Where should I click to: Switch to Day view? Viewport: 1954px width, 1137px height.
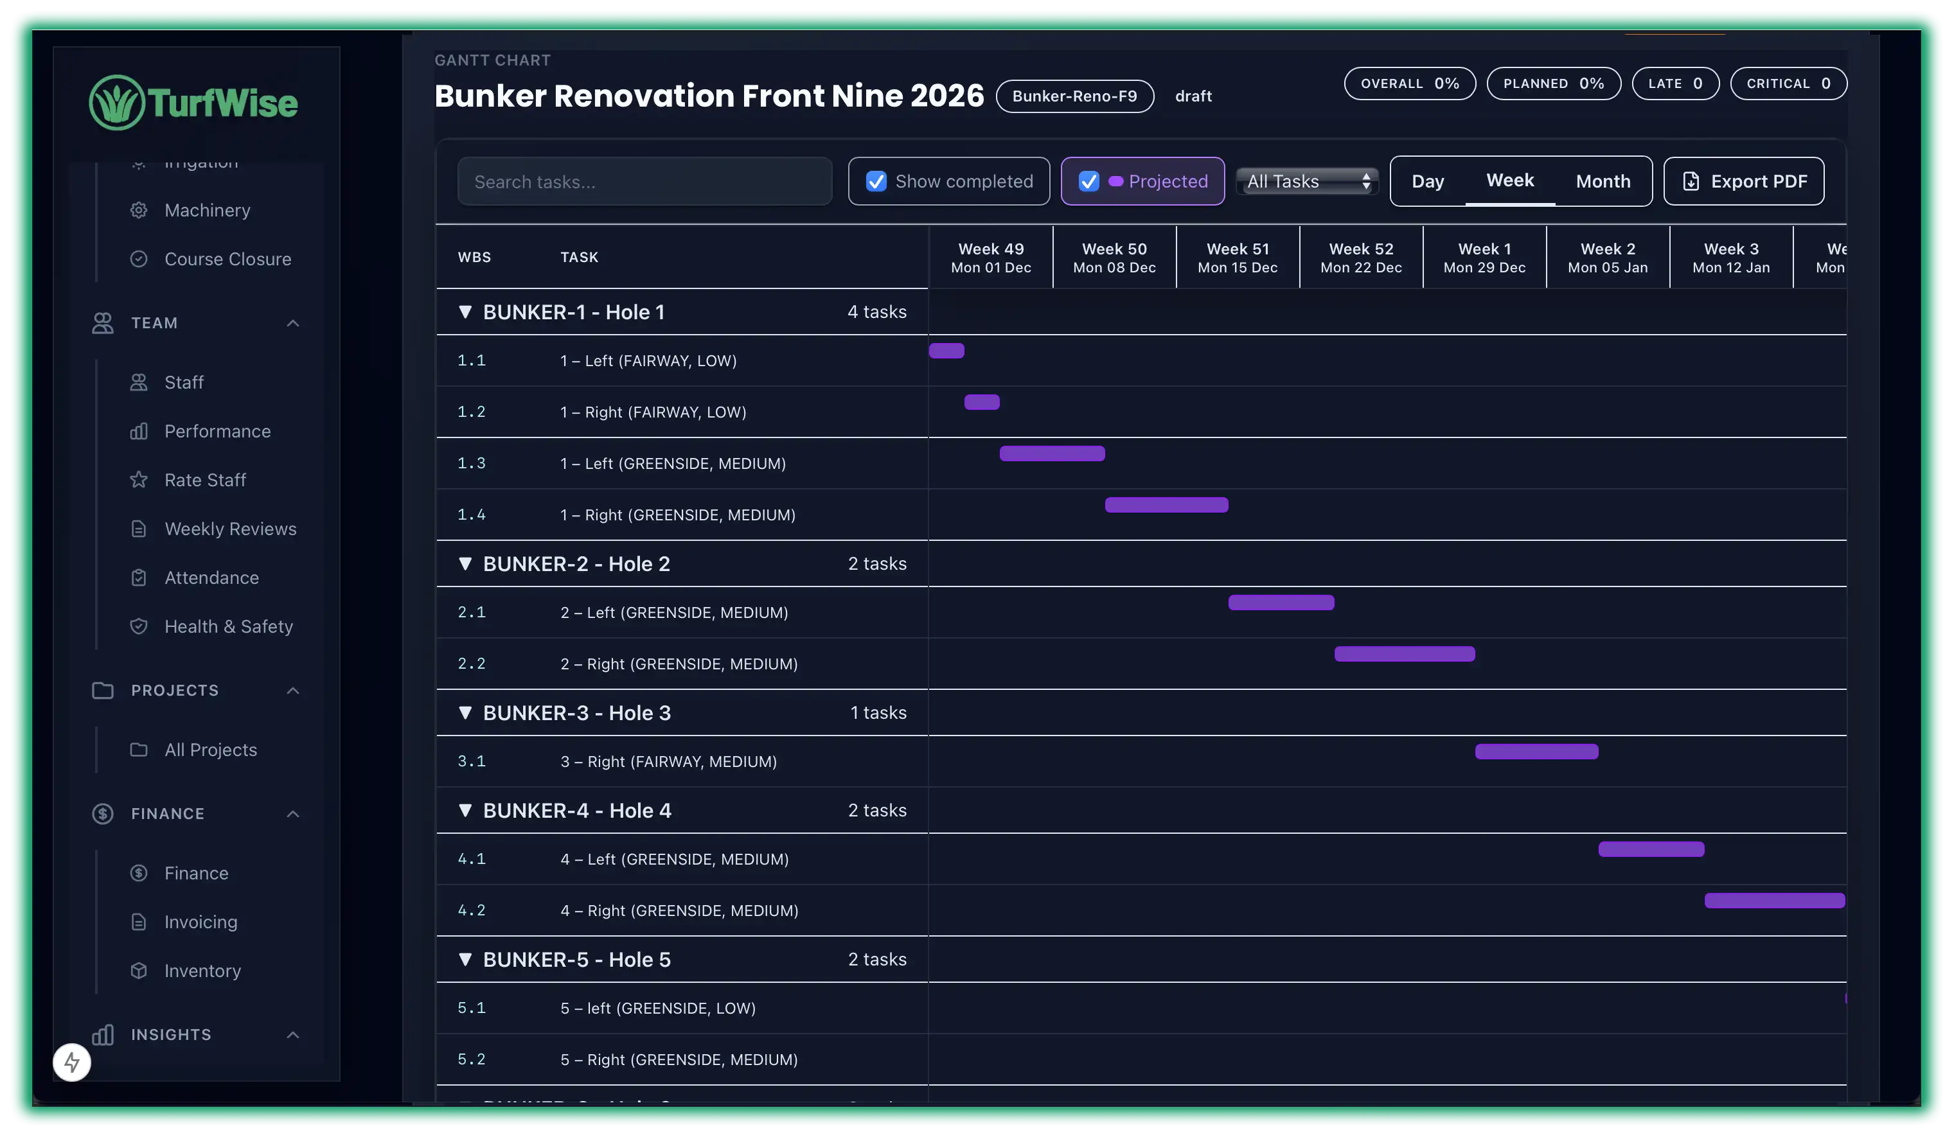[1428, 181]
